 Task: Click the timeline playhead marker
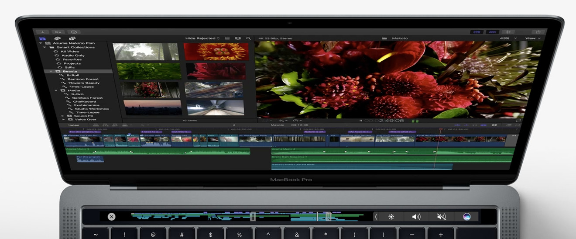pos(441,129)
